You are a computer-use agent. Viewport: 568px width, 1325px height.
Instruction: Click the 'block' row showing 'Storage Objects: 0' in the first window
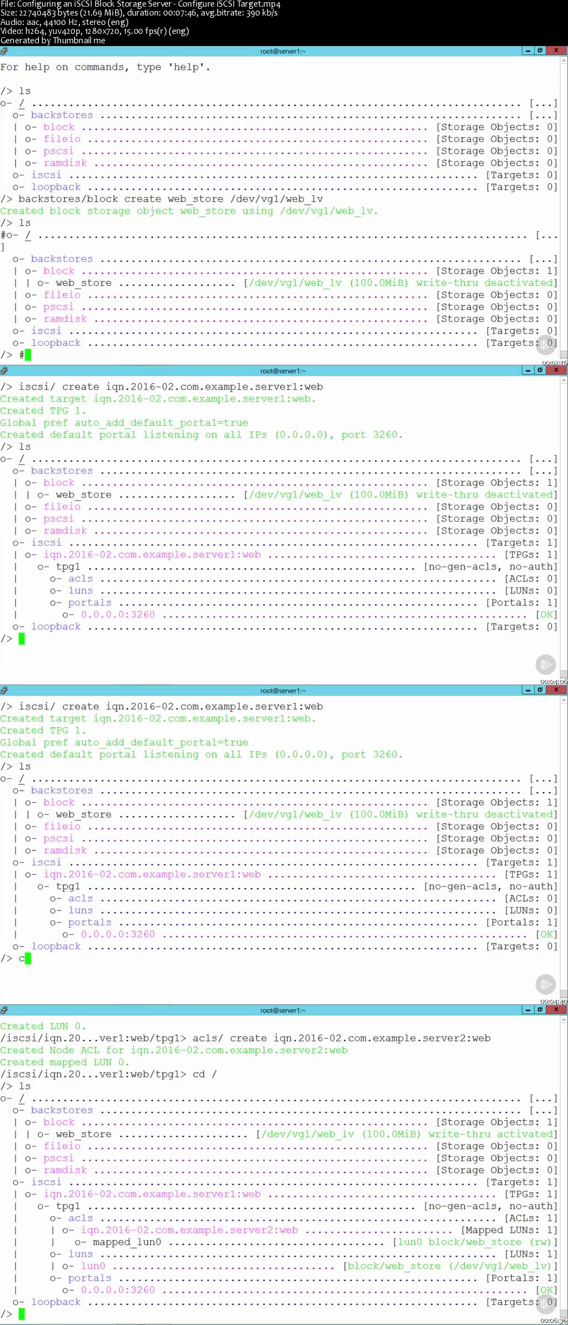(291, 127)
